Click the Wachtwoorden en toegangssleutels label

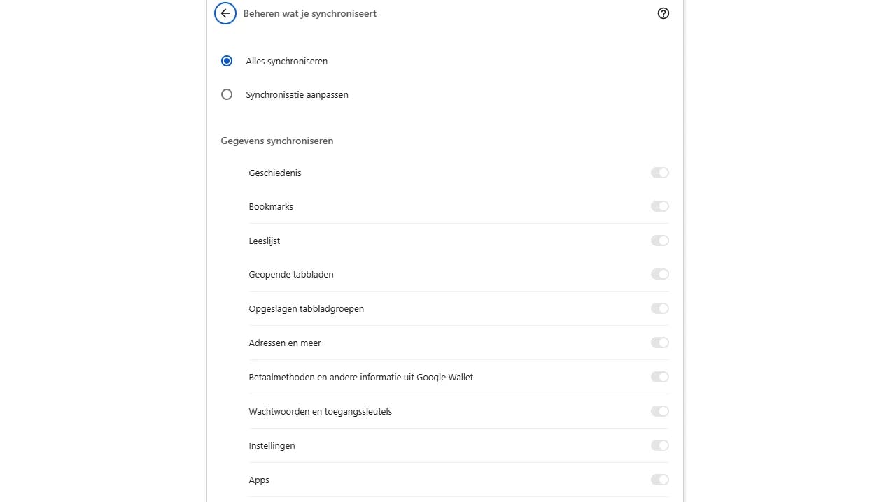(320, 411)
